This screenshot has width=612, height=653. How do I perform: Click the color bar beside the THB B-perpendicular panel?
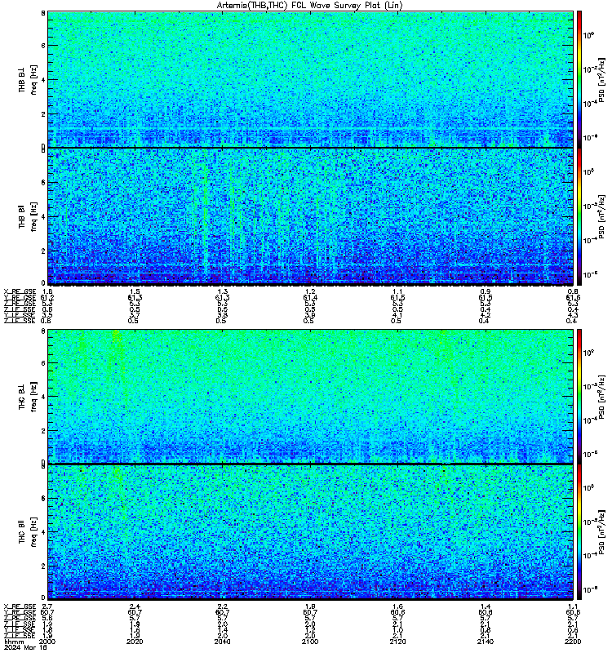tap(579, 79)
